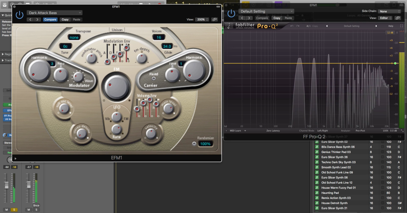Select Techno Dark Sky Synth 03 loop
The image size is (407, 213).
[x=338, y=162]
